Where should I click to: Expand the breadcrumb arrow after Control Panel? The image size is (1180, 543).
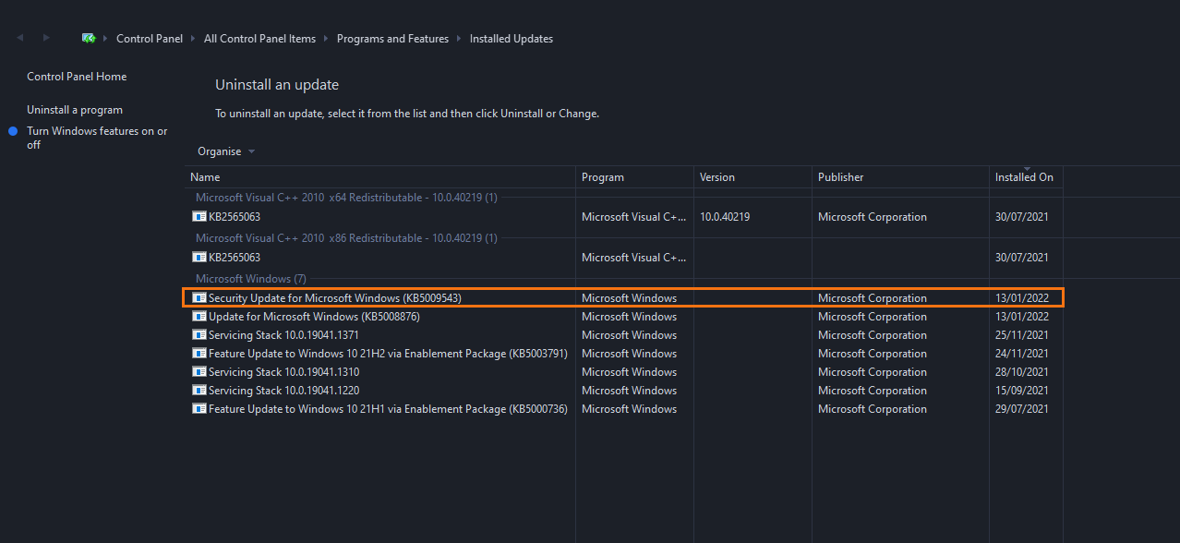pyautogui.click(x=193, y=39)
